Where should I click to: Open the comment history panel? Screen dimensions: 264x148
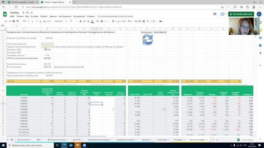tap(214, 14)
